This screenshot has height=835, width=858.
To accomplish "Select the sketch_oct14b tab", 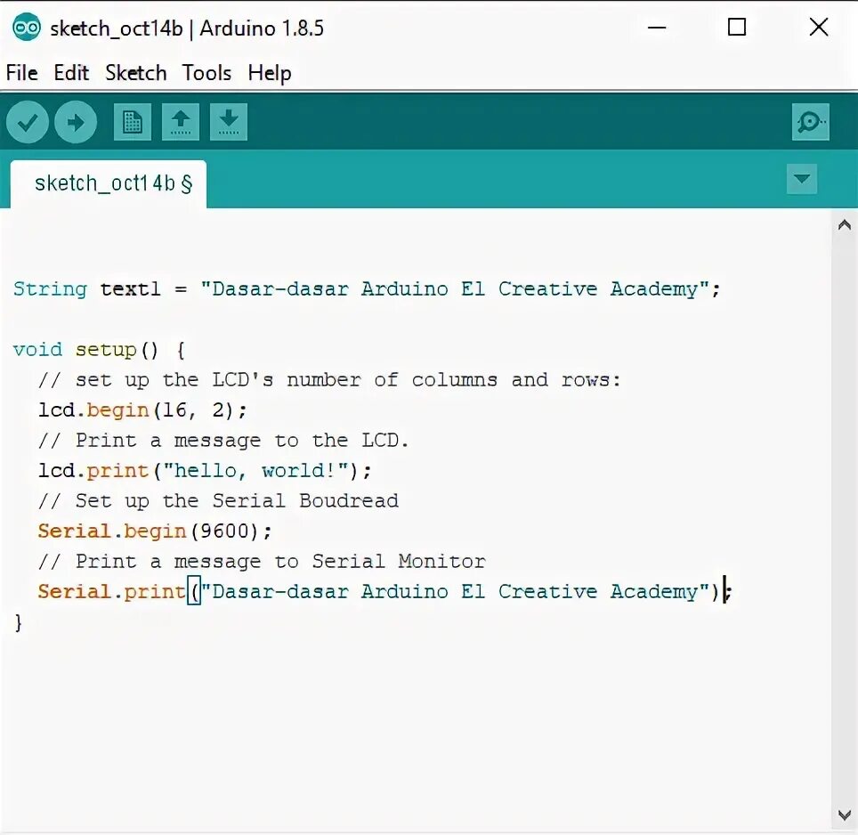I will click(x=109, y=184).
